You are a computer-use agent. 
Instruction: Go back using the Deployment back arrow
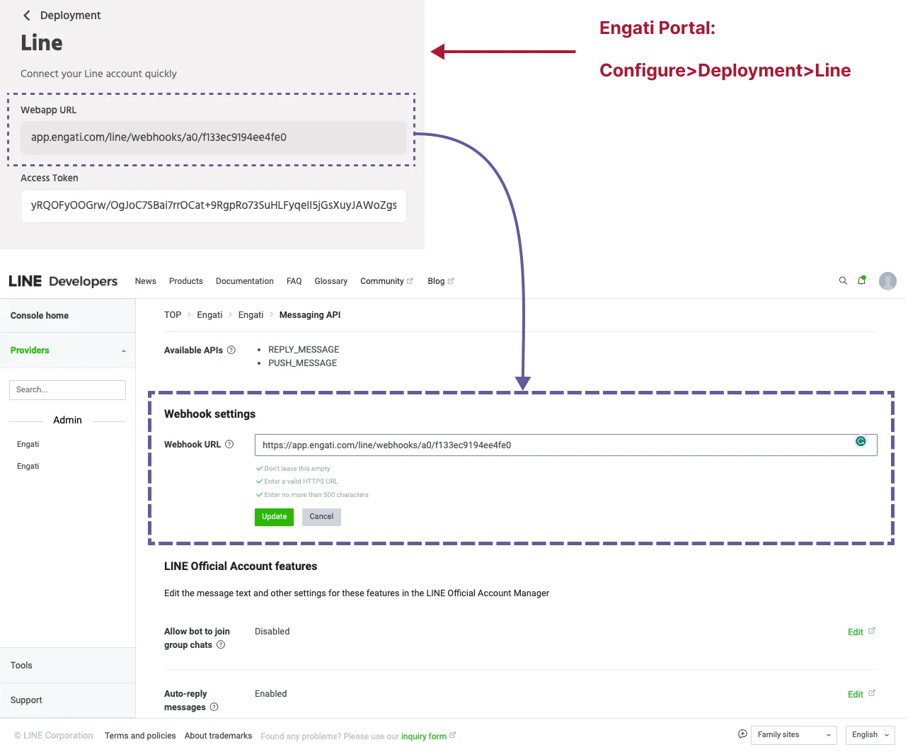(27, 16)
